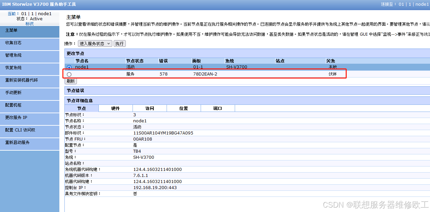Click the 标识 identify link
The width and height of the screenshot is (430, 212).
coord(29,24)
